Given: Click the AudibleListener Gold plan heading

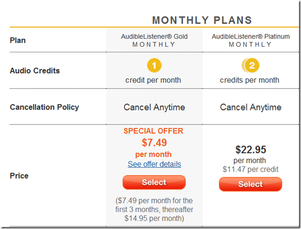Looking at the screenshot, I should coord(154,40).
